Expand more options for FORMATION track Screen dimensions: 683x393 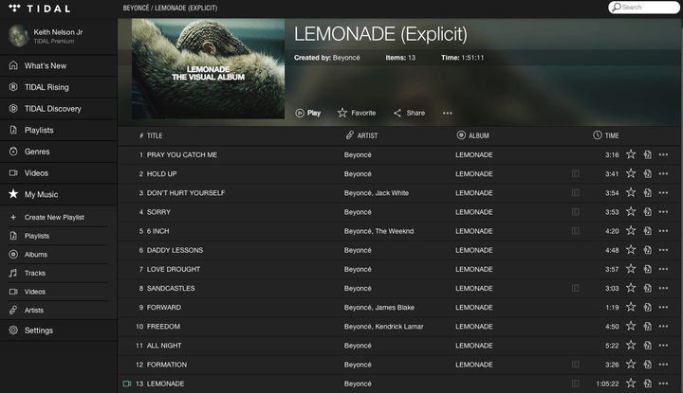(x=663, y=365)
